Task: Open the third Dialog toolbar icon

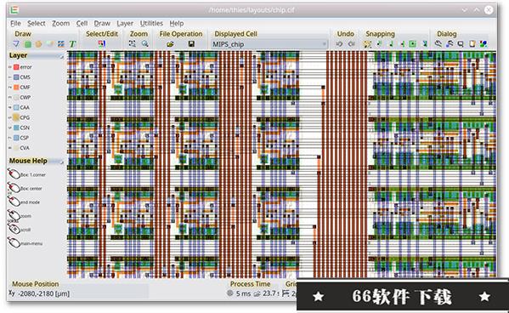Action: pos(461,43)
